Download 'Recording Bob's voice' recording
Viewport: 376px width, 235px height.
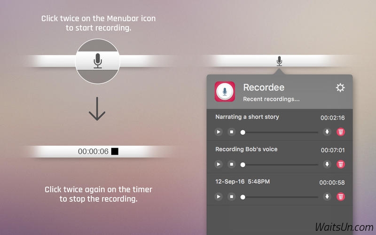[327, 164]
